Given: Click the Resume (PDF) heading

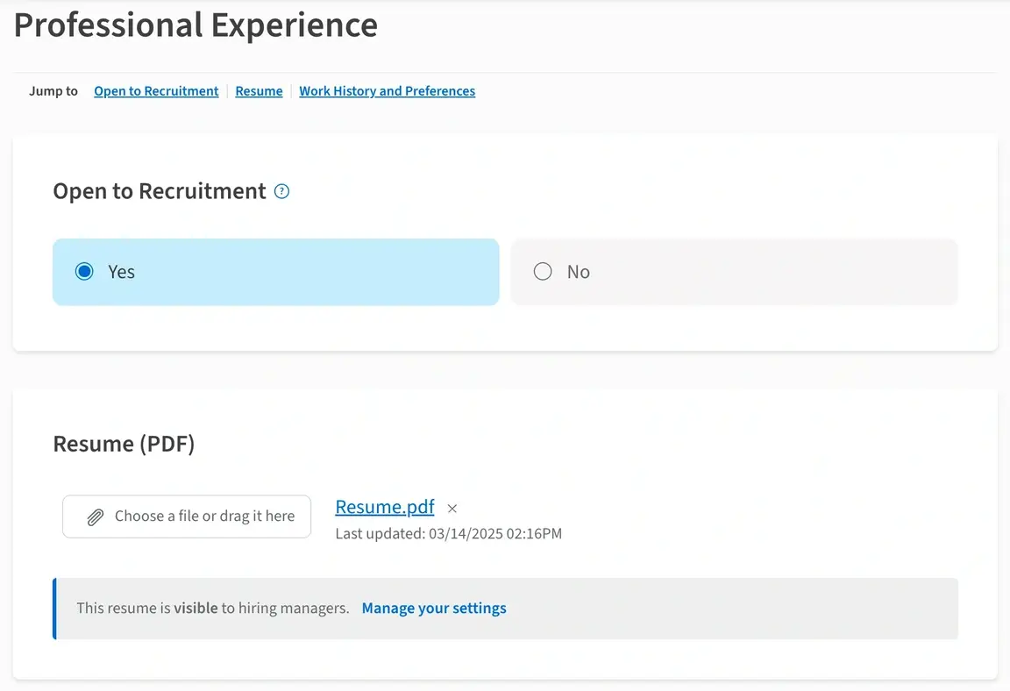Looking at the screenshot, I should pyautogui.click(x=124, y=444).
